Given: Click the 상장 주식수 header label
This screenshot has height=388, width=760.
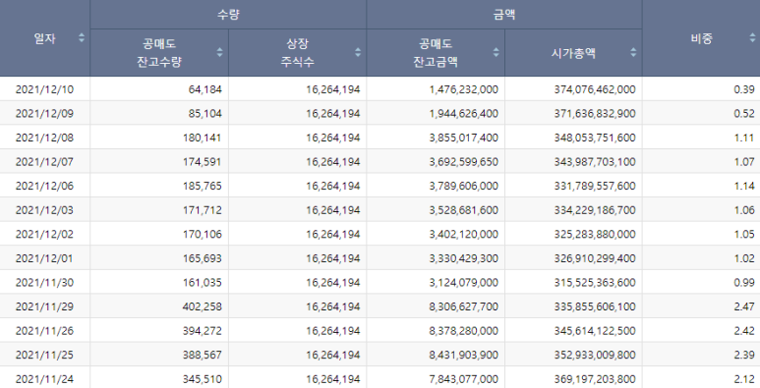Looking at the screenshot, I should coord(297,53).
